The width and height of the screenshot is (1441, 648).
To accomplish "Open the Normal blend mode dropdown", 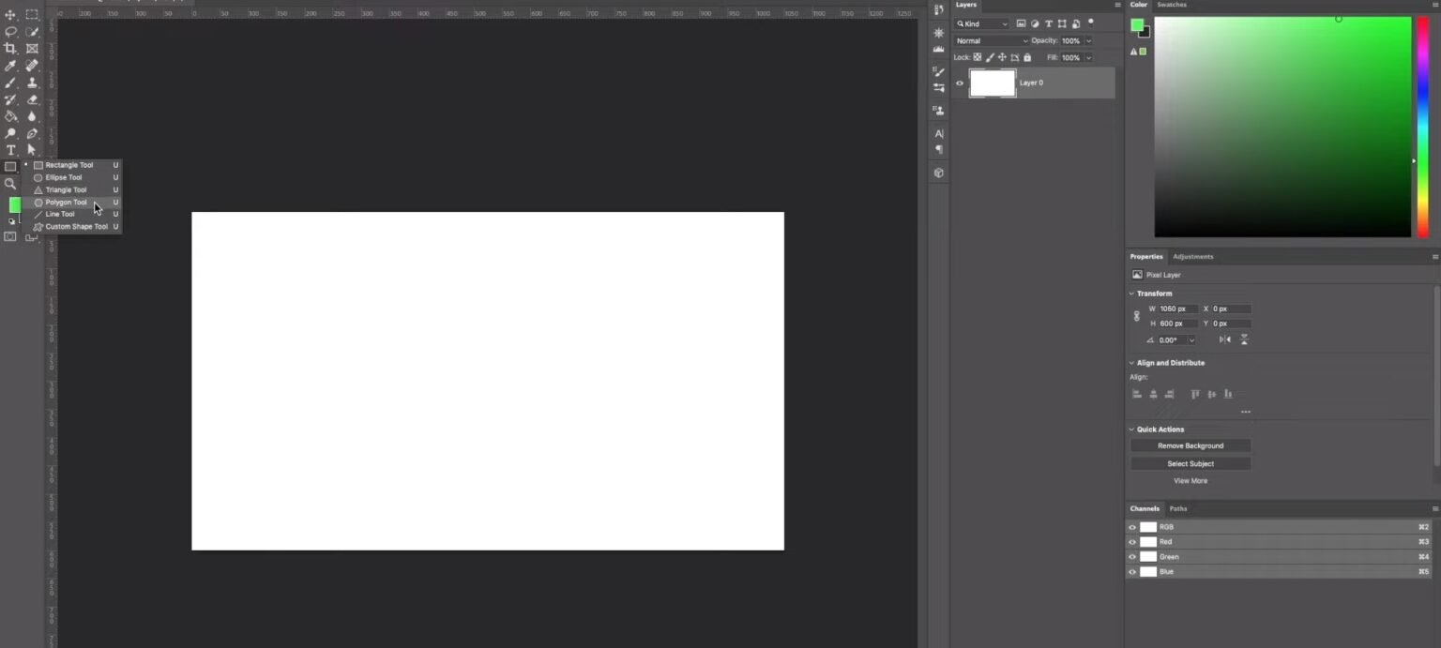I will tap(992, 41).
